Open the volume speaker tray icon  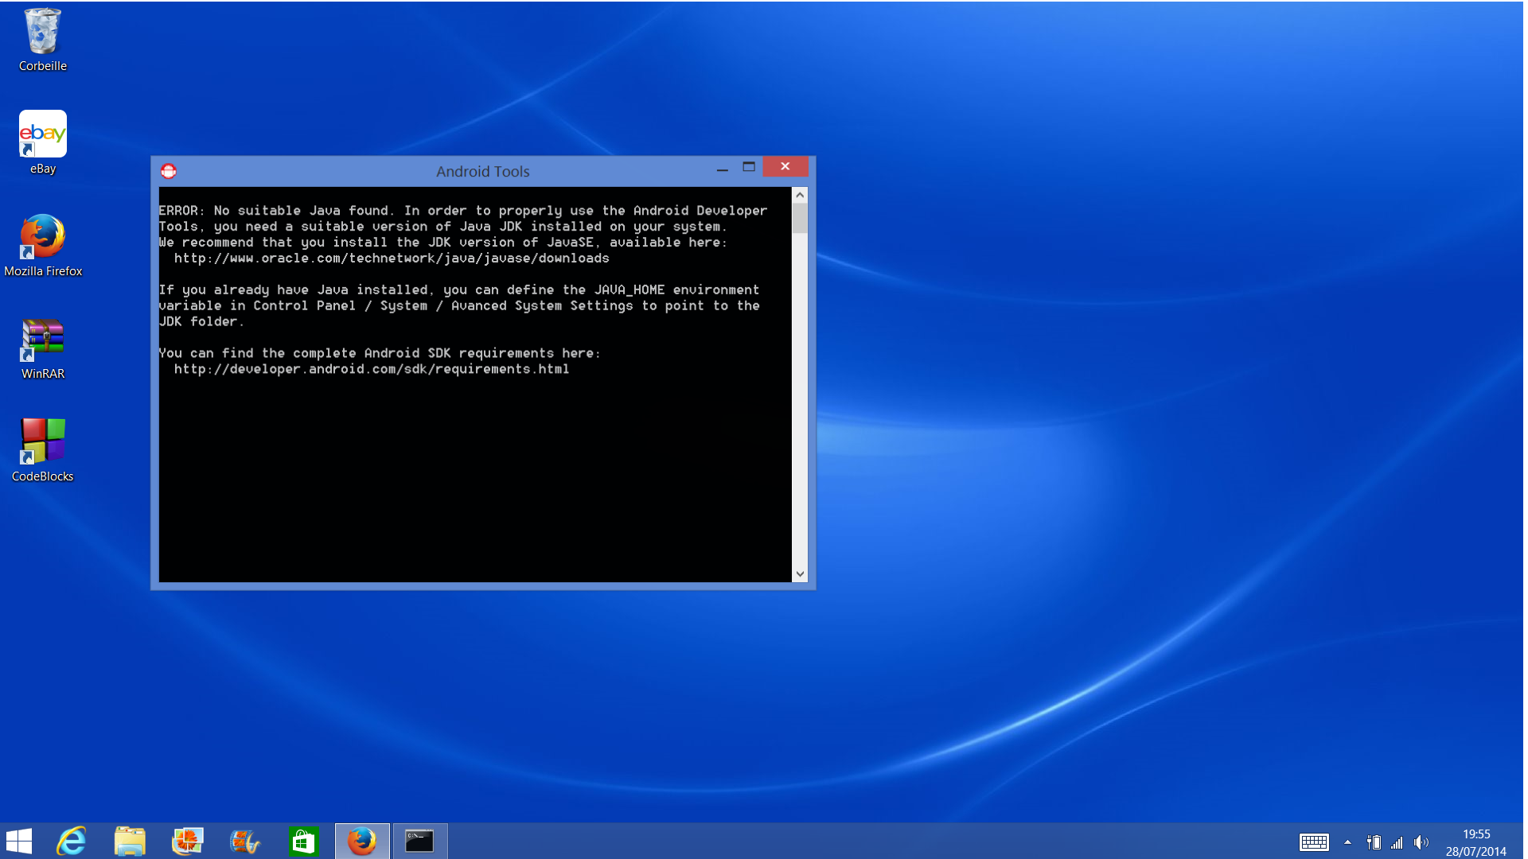click(x=1421, y=842)
